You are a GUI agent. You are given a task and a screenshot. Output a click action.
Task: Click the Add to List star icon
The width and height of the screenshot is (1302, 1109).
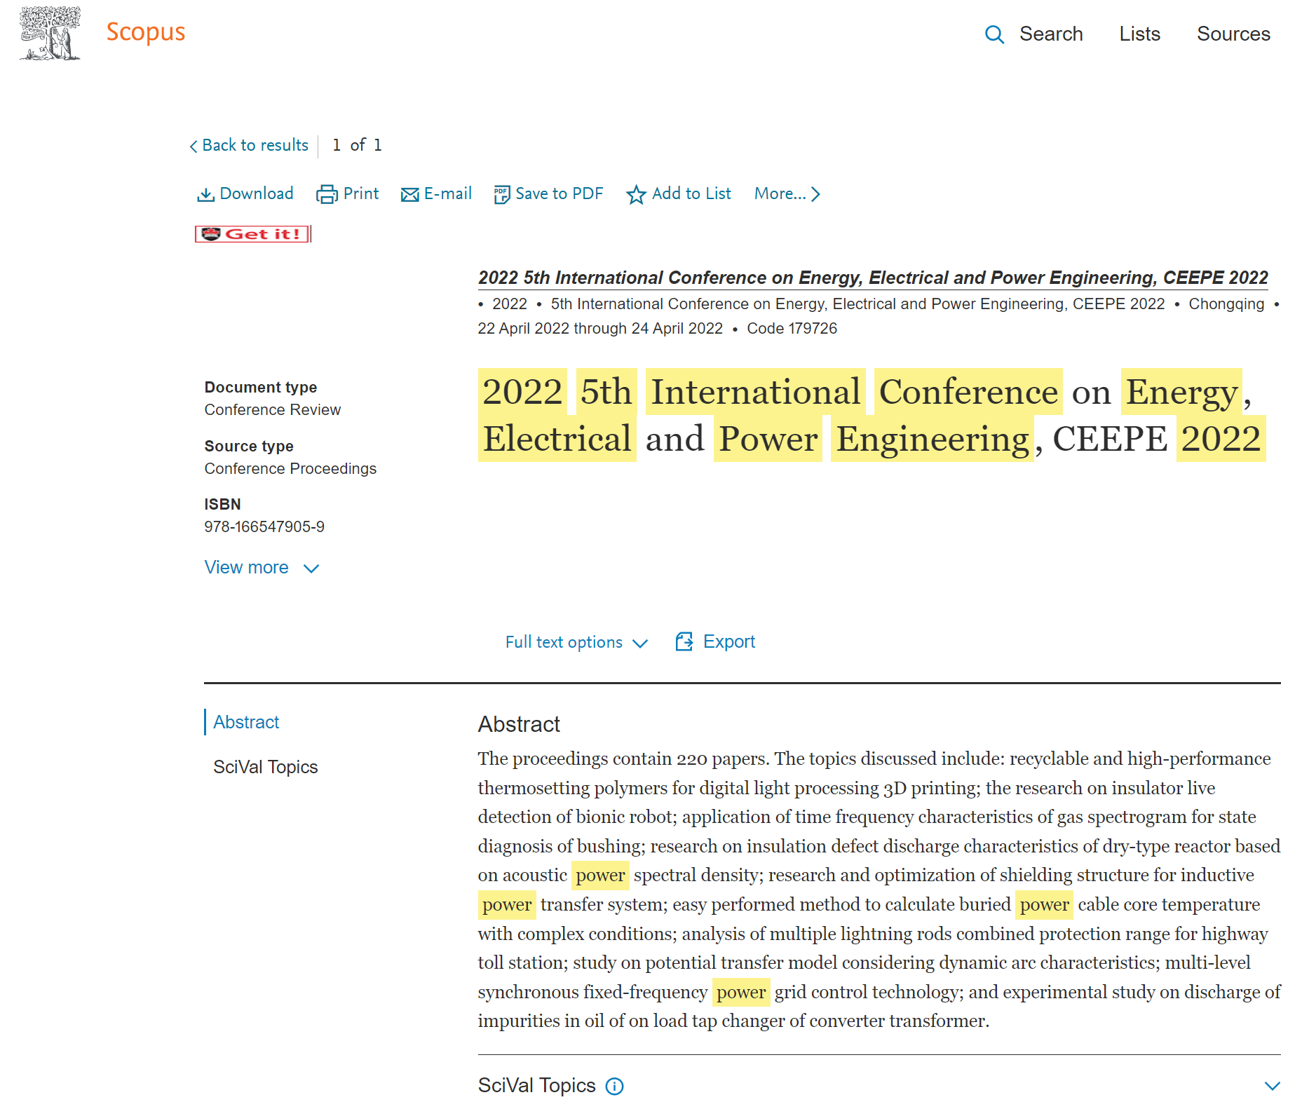coord(636,194)
